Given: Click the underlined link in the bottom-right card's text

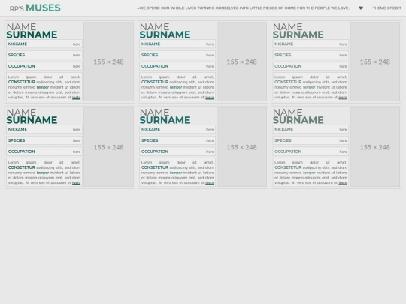Looking at the screenshot, I should coord(343,183).
